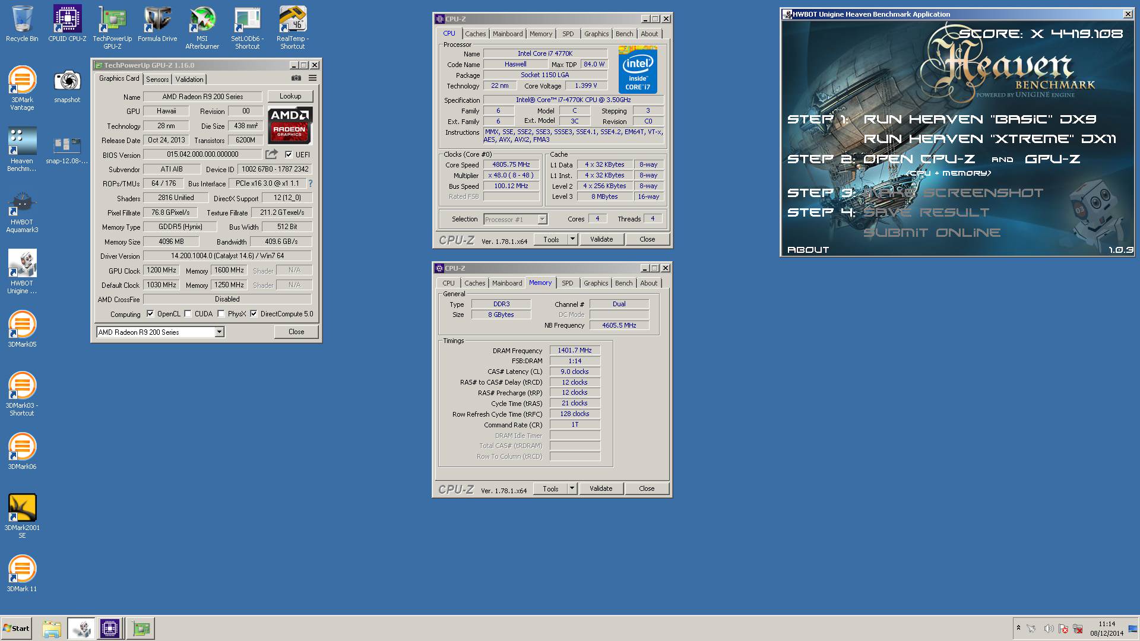Click the volume icon in system tray
Image resolution: width=1140 pixels, height=641 pixels.
coord(1049,629)
